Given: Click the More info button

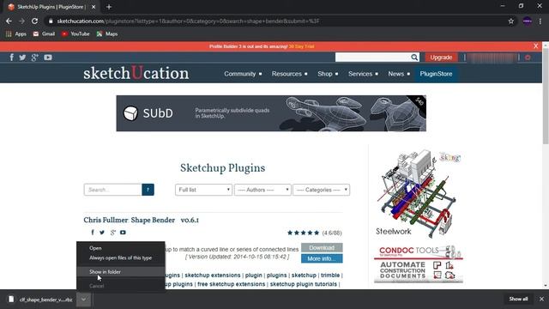Looking at the screenshot, I should coord(322,258).
